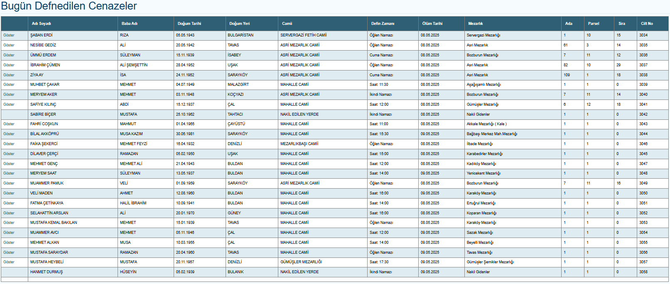Open Göster link for MUAMMER PAMUK
This screenshot has height=284, width=670.
[x=9, y=183]
